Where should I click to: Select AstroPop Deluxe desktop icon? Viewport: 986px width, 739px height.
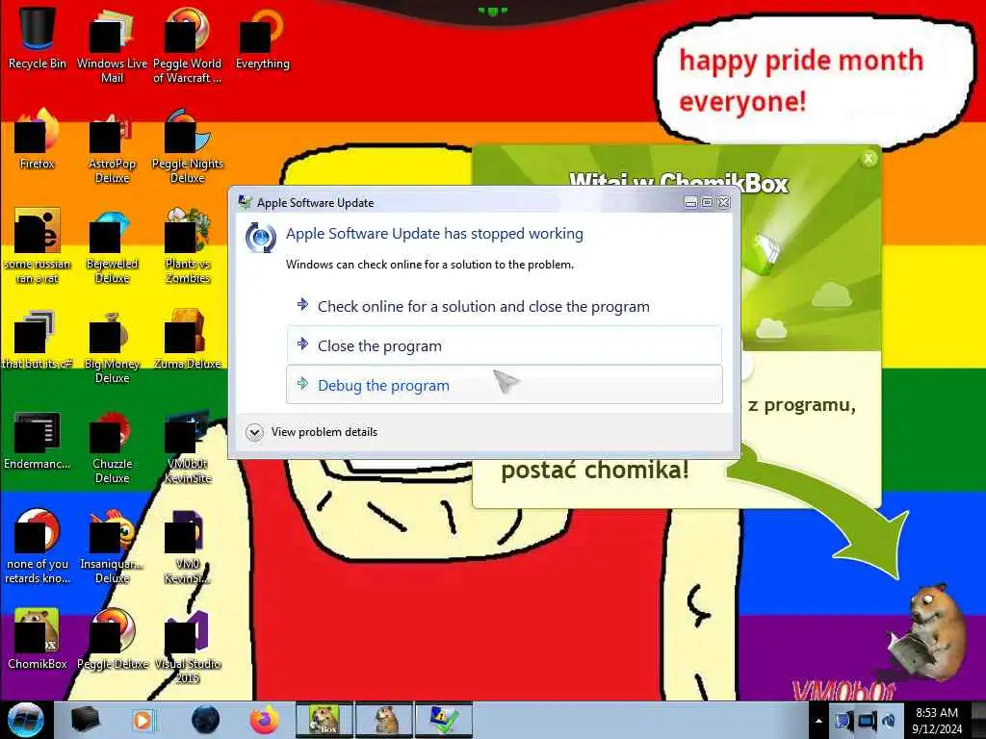click(x=112, y=144)
